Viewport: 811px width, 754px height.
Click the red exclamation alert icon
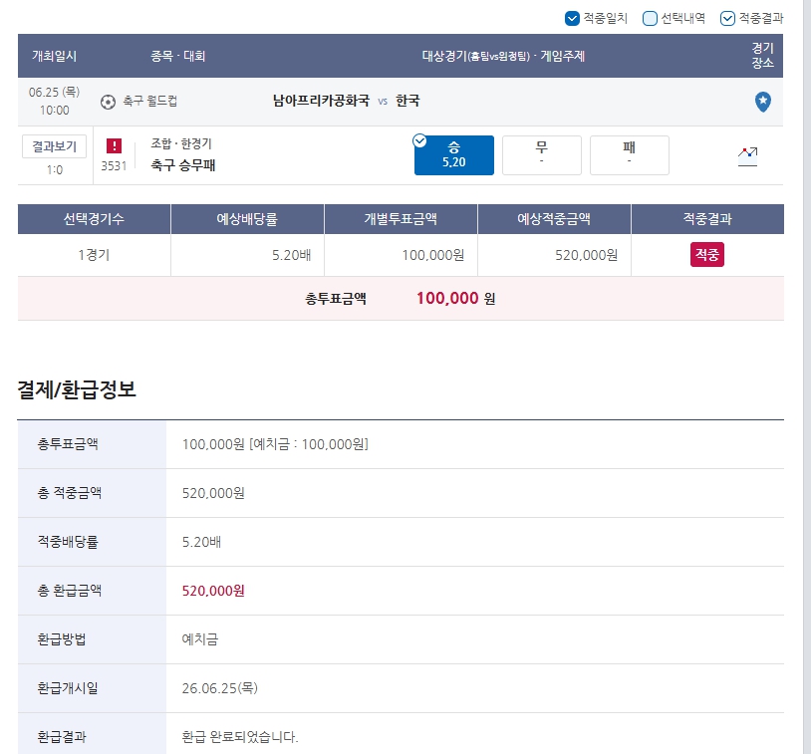click(114, 145)
